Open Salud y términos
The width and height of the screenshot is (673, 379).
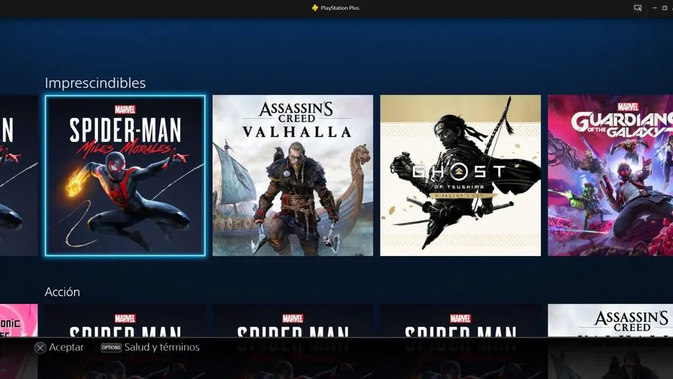[162, 347]
